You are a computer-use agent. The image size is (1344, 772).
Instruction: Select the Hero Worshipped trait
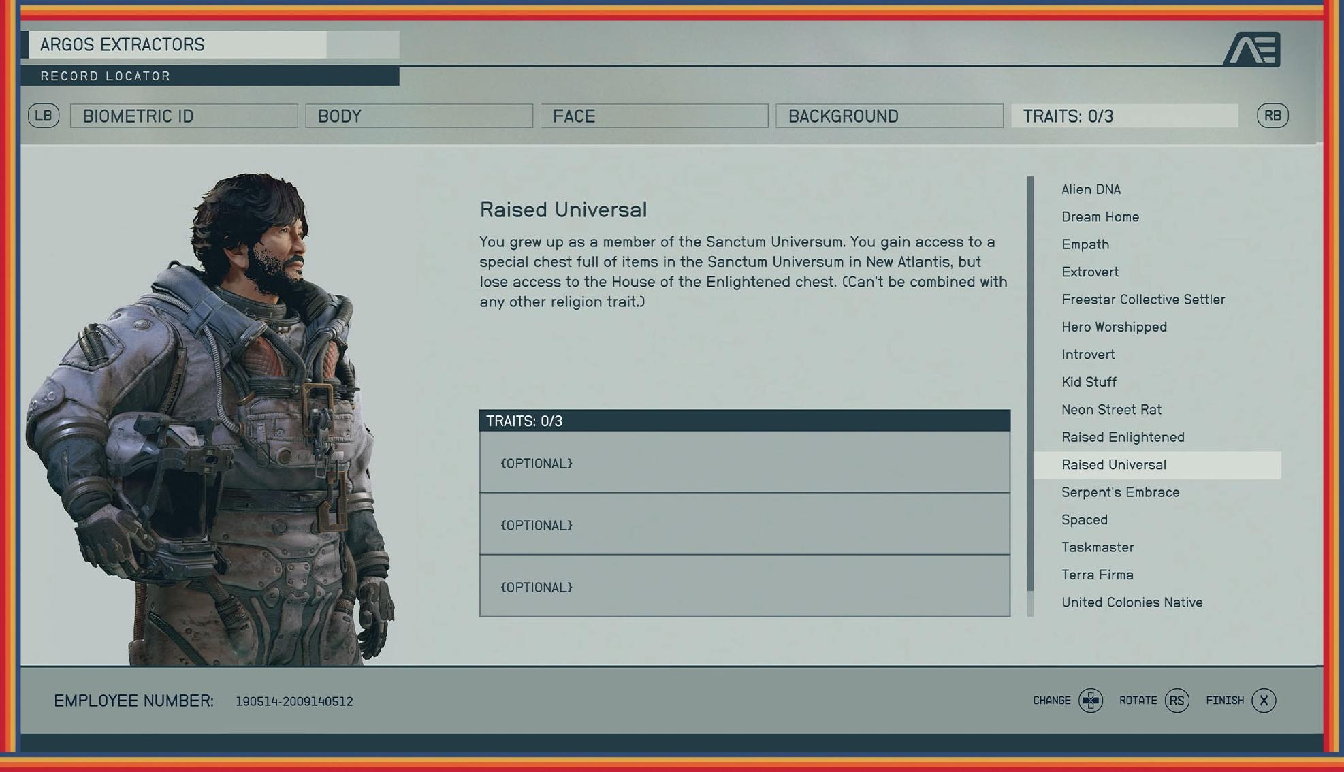[x=1114, y=327]
